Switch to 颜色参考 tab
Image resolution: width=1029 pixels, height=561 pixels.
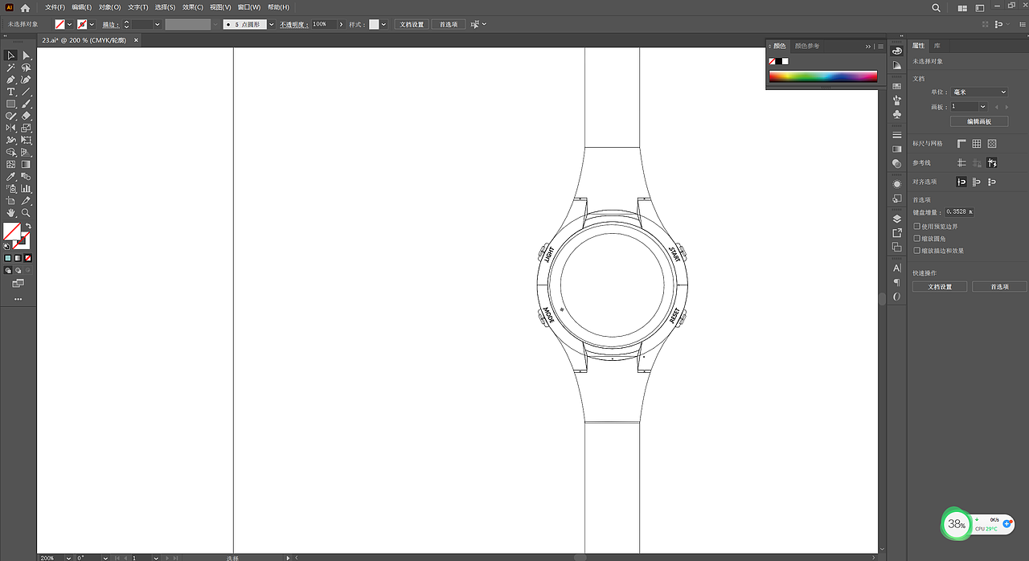click(x=807, y=46)
